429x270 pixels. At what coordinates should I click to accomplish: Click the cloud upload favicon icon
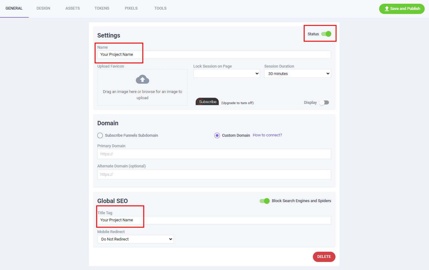tap(142, 80)
